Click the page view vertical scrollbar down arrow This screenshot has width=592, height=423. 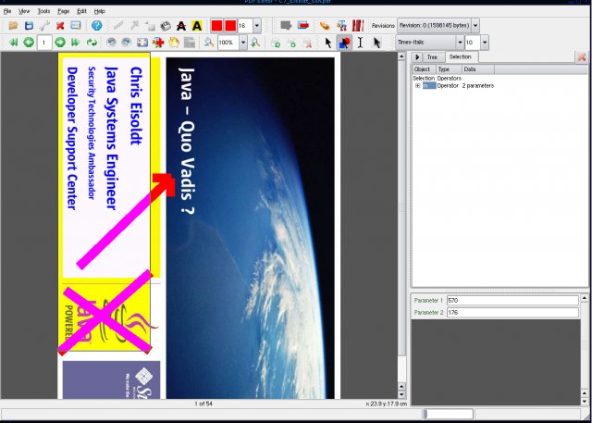tap(401, 394)
